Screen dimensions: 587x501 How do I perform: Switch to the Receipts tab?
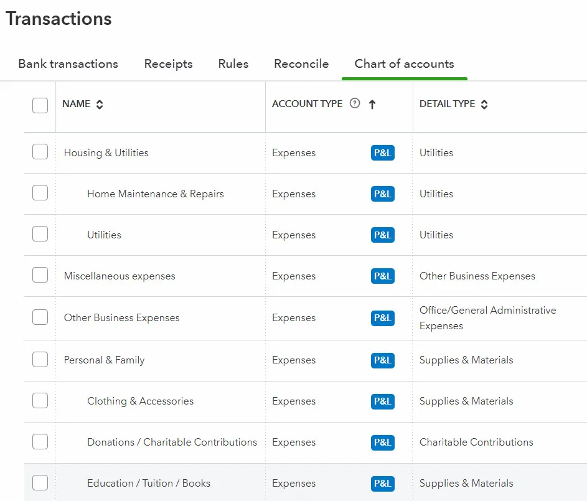tap(168, 64)
